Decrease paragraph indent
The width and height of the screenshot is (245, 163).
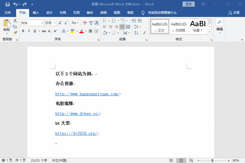(134, 20)
